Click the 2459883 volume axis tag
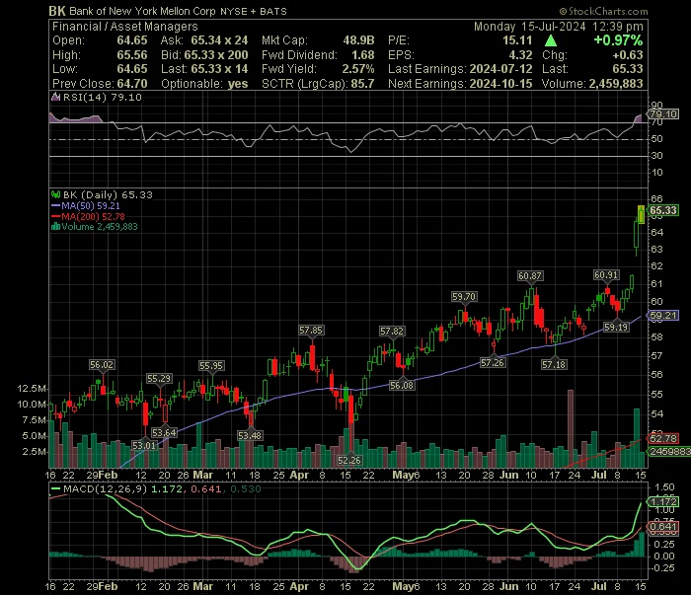Image resolution: width=691 pixels, height=595 pixels. point(668,451)
